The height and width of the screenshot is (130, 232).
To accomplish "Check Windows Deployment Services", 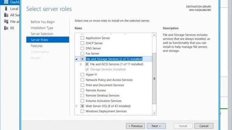I will (82, 111).
